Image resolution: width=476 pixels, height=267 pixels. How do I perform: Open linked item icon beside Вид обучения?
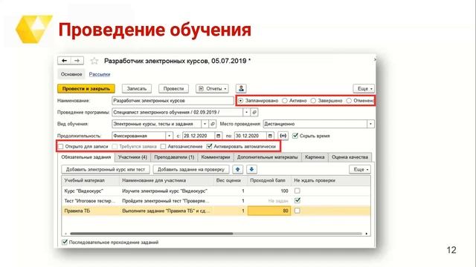point(213,124)
